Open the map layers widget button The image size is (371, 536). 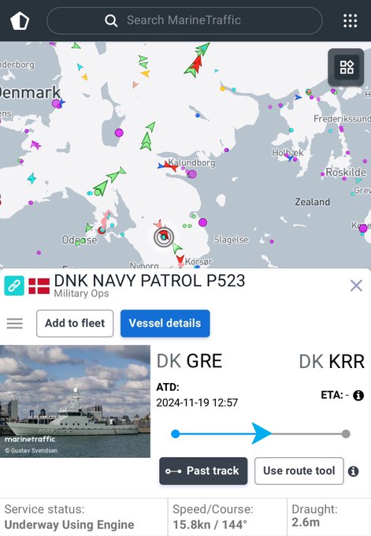pos(347,67)
